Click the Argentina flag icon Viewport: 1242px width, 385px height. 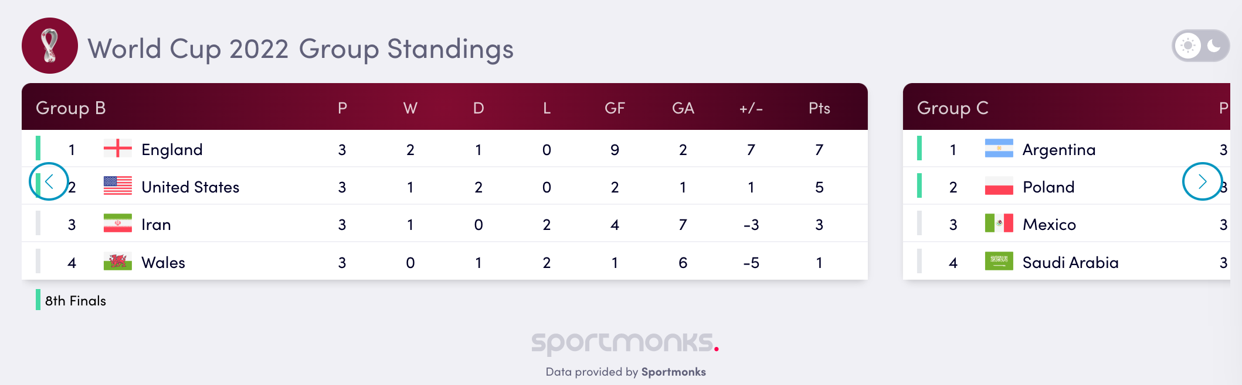click(x=999, y=149)
